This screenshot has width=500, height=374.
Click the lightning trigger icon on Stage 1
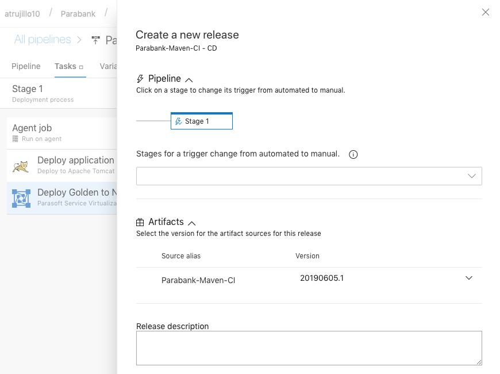point(179,121)
